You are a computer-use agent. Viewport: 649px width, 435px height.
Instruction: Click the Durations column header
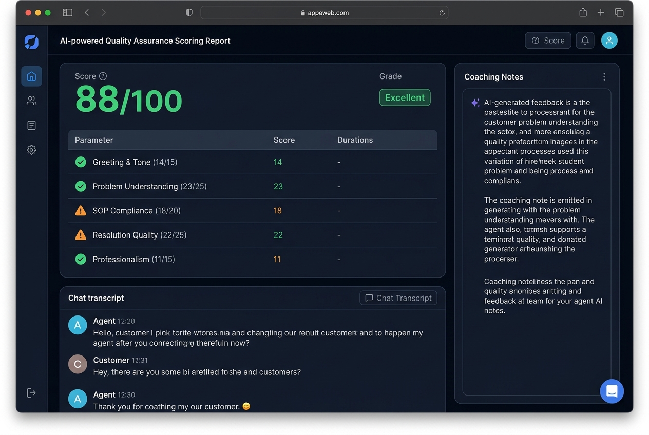[355, 140]
